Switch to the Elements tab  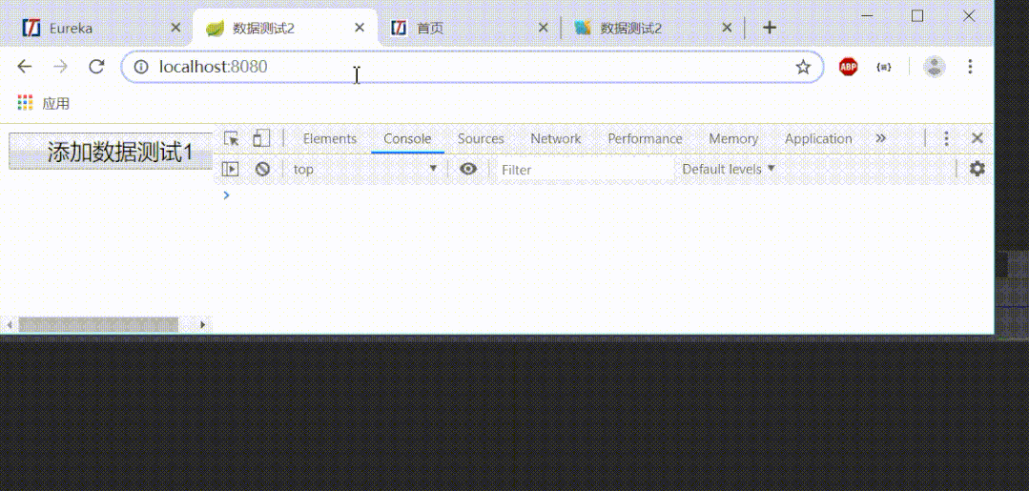[329, 138]
